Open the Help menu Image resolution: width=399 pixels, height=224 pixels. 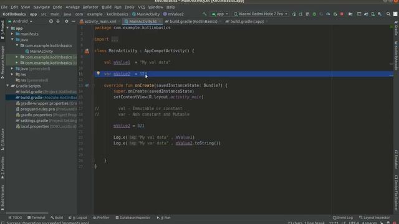click(x=170, y=7)
